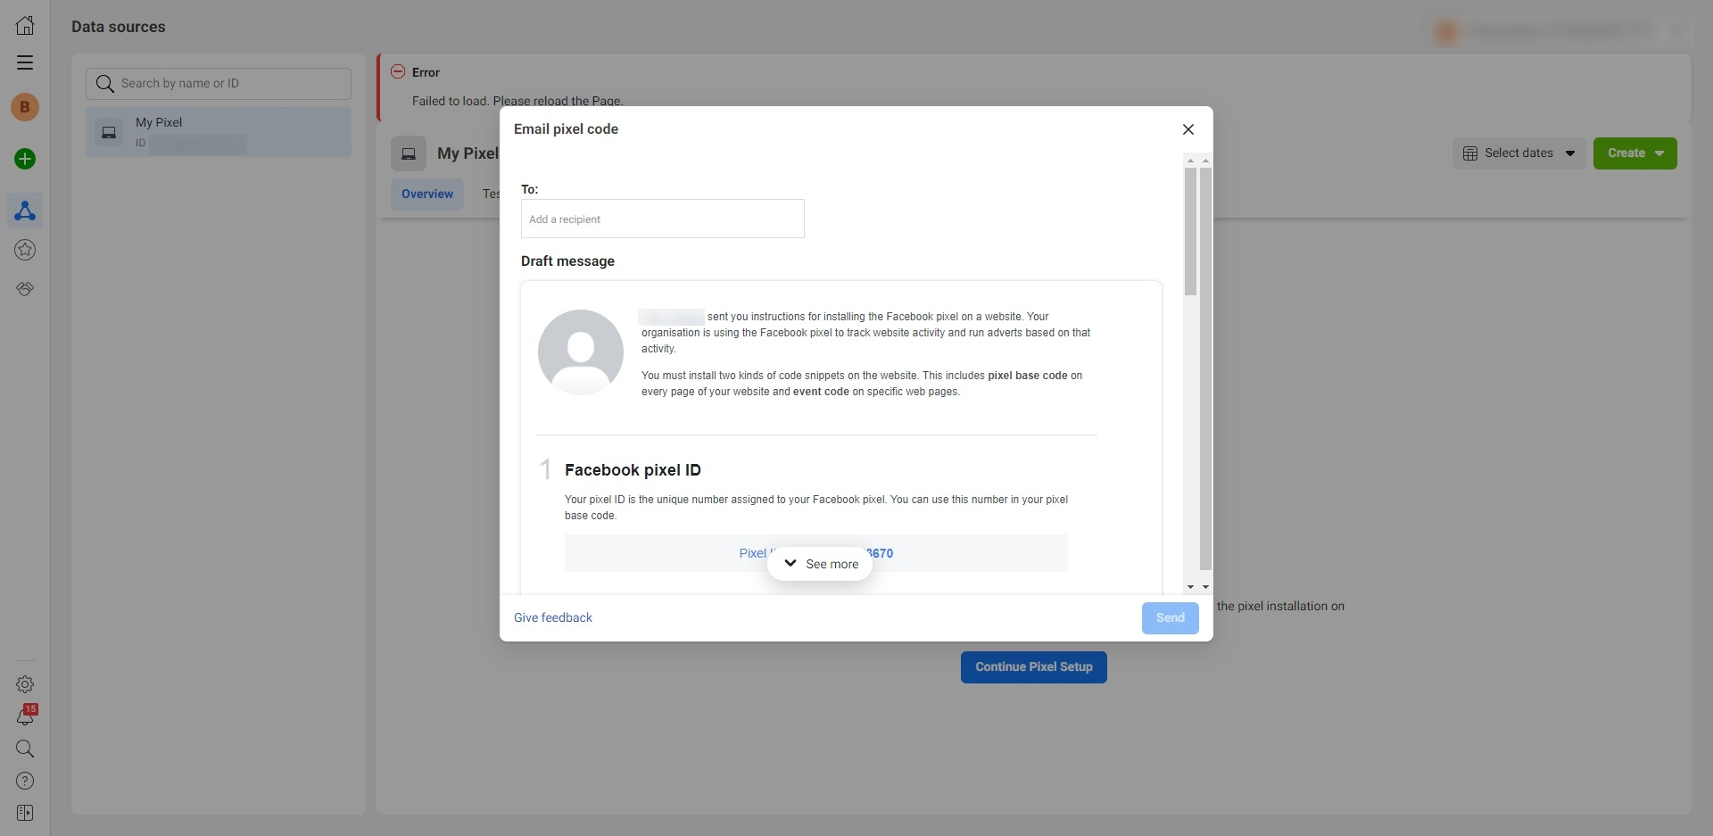Screen dimensions: 1713x836
Task: Switch to the Overview tab
Action: point(427,194)
